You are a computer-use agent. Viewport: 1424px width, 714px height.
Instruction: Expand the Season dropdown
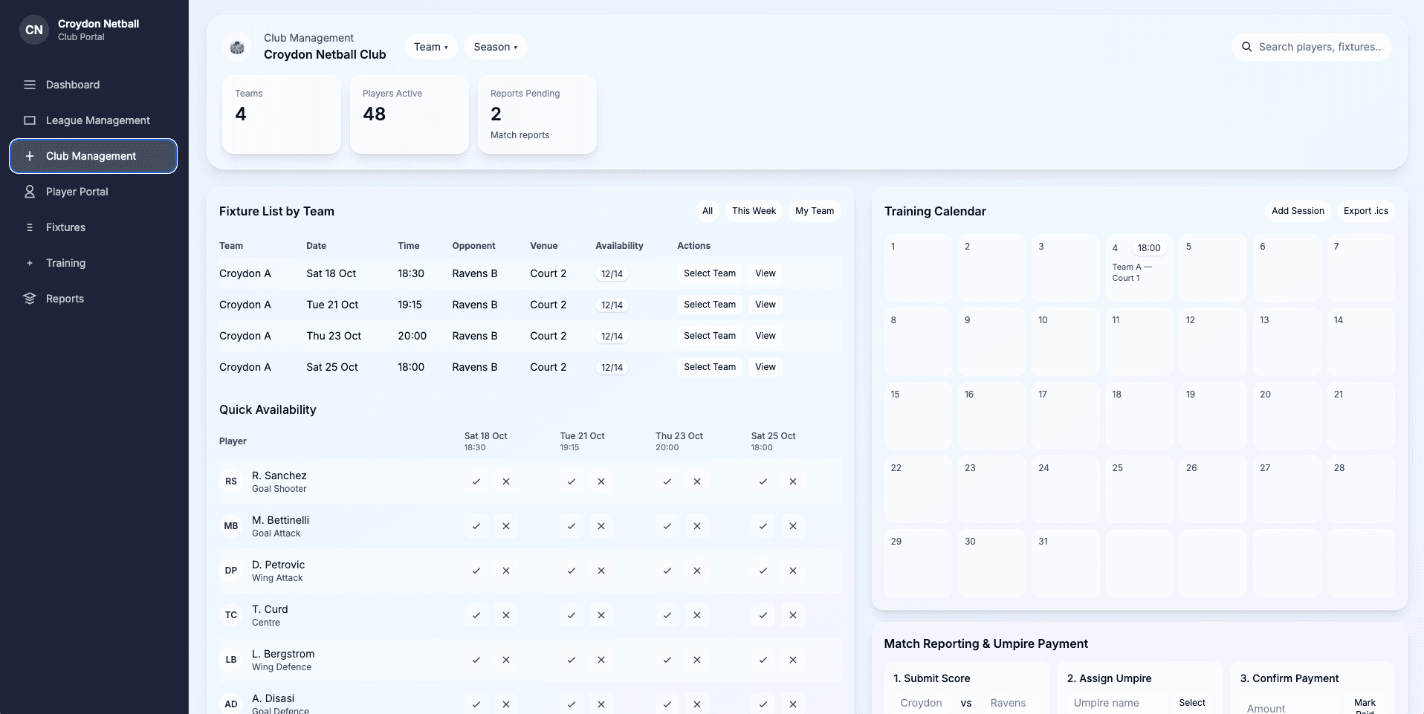click(495, 47)
